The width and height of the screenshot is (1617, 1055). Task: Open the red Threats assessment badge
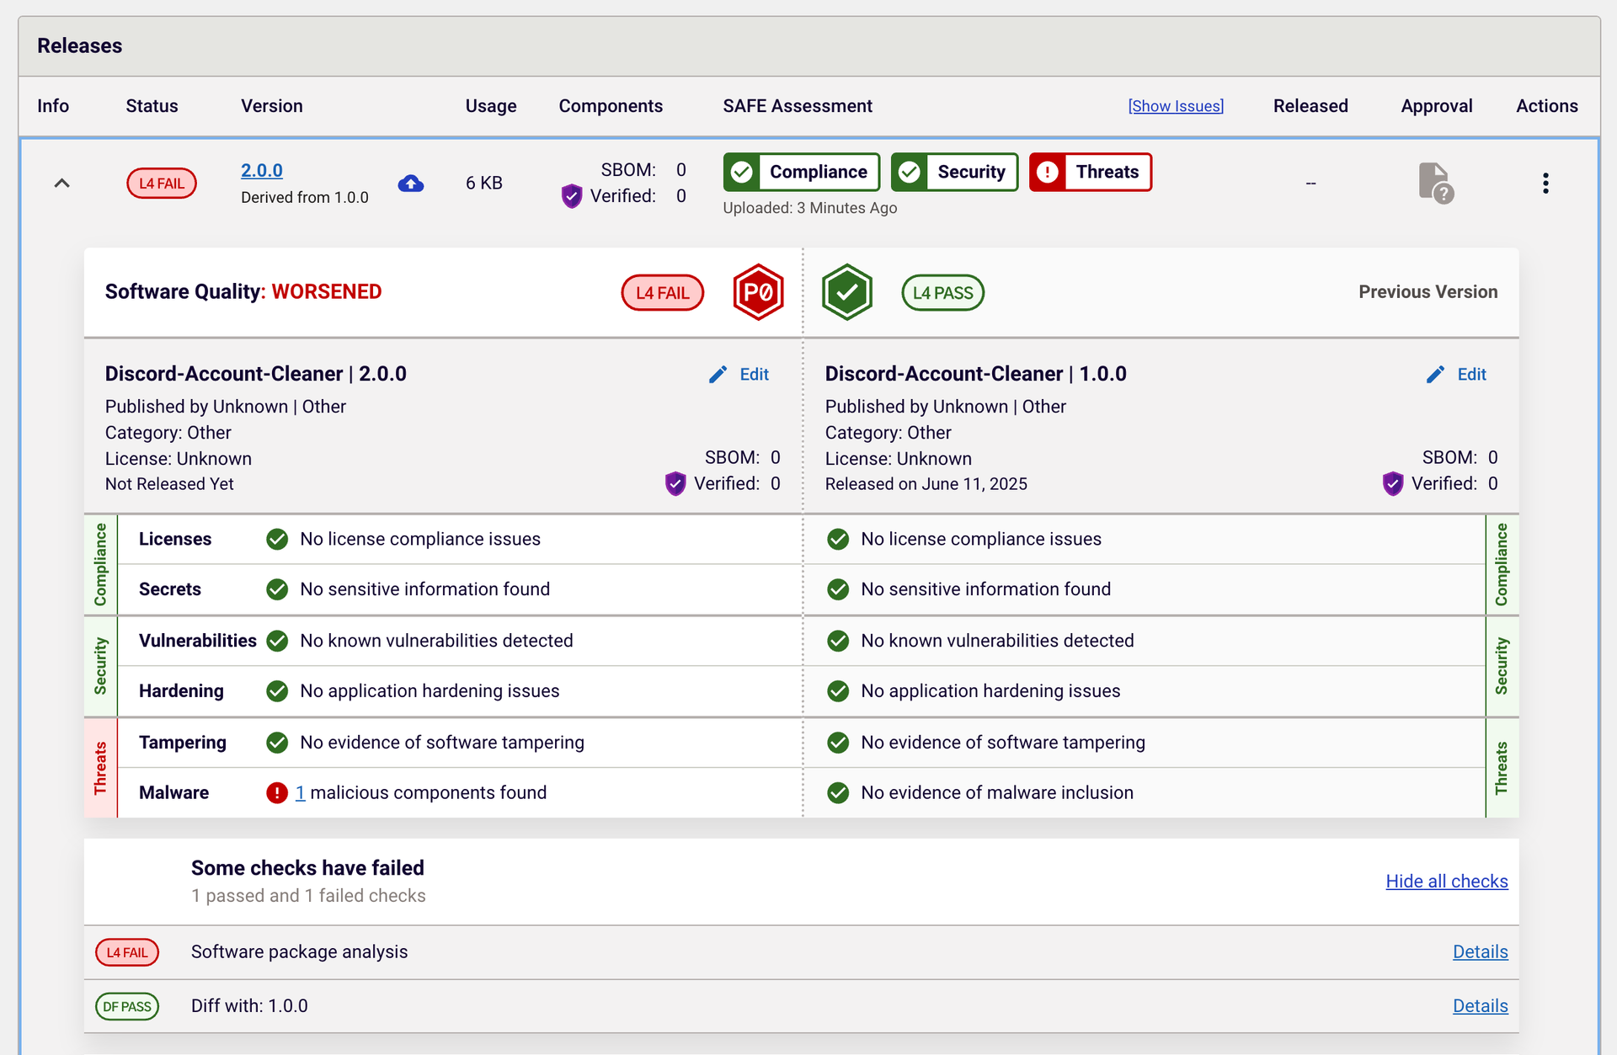(1090, 172)
